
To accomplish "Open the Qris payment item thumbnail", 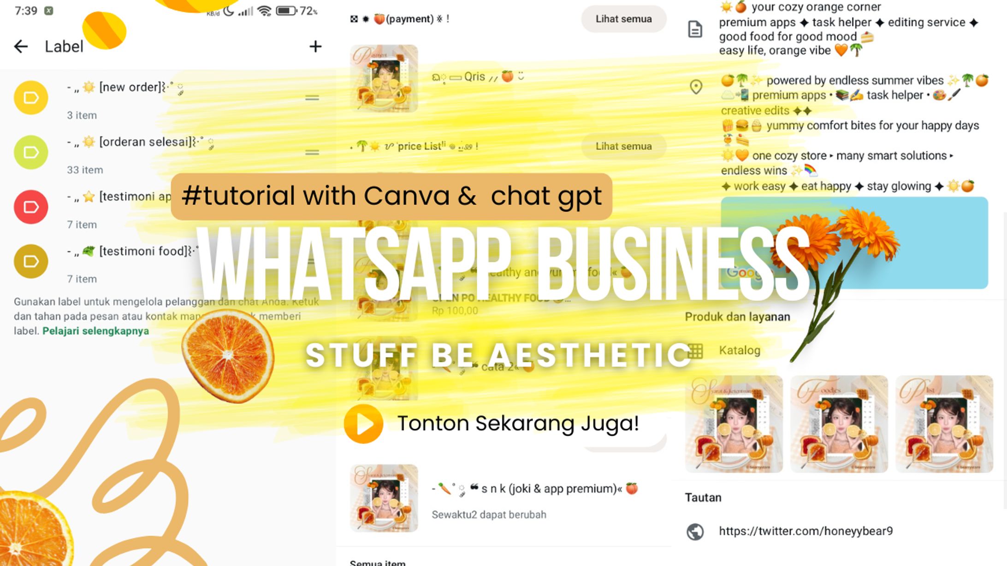I will [384, 79].
